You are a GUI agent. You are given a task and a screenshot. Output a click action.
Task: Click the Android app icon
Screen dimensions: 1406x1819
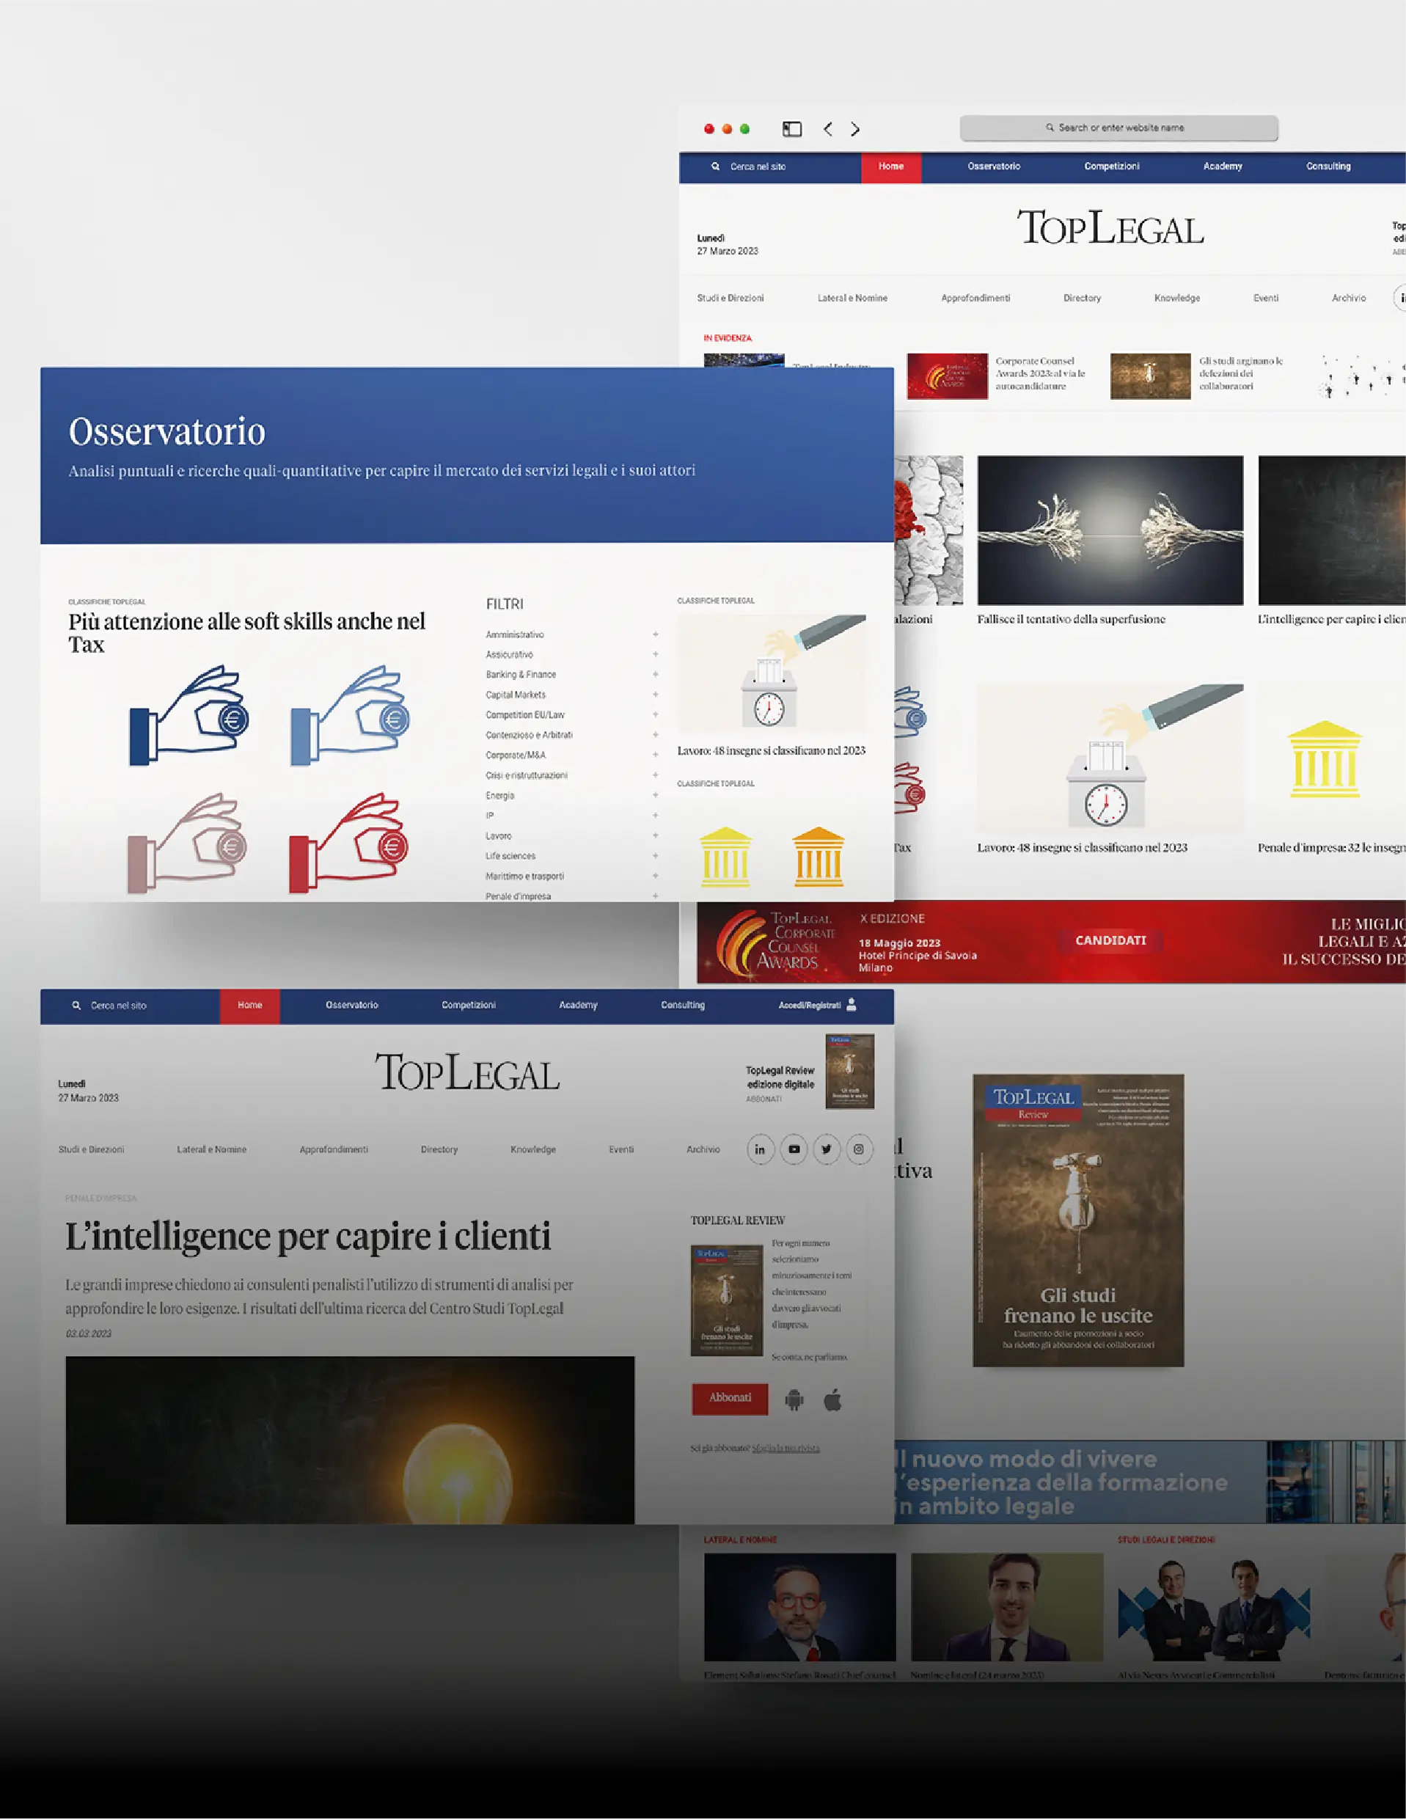click(794, 1400)
